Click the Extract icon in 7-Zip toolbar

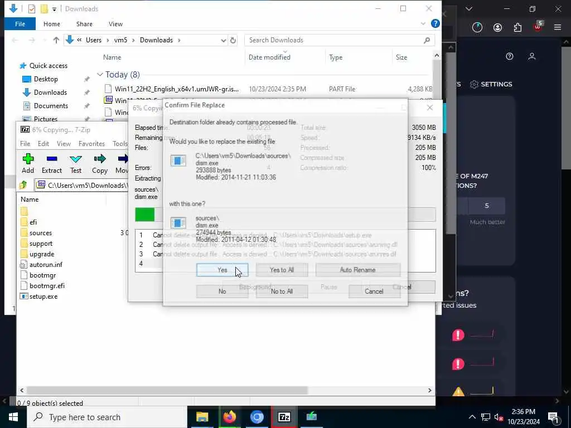52,163
